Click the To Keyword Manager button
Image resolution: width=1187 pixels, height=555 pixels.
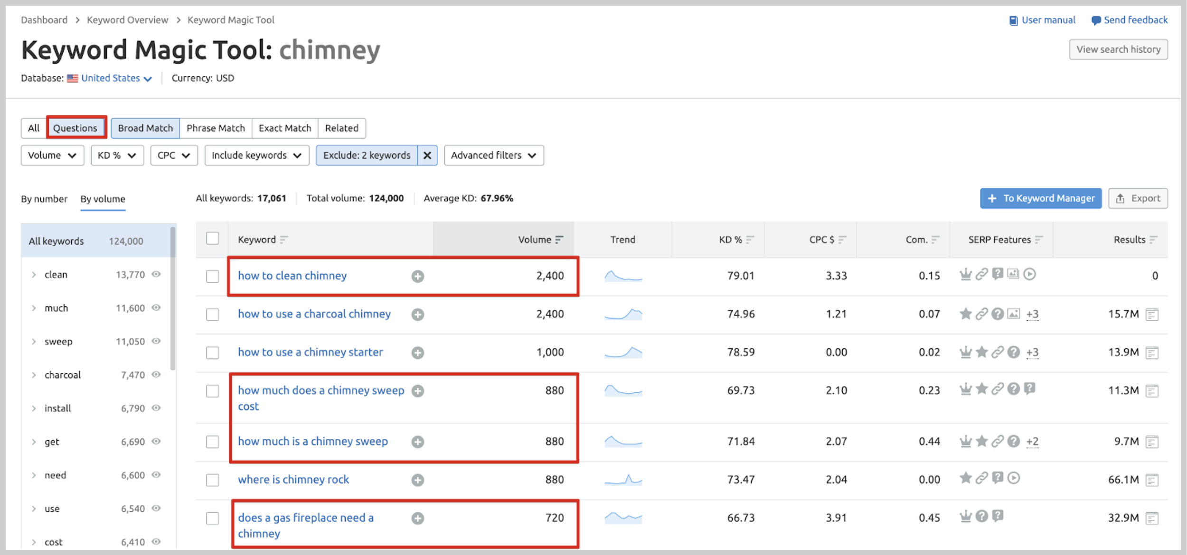1041,198
